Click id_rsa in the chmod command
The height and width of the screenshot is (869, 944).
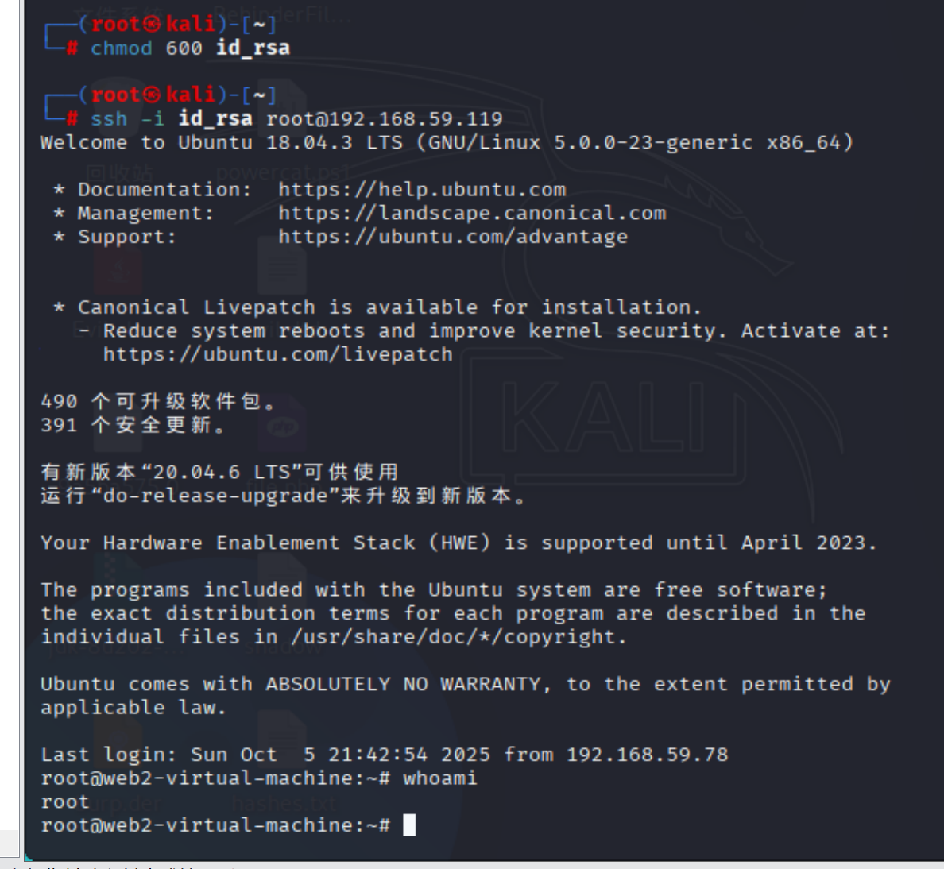253,48
